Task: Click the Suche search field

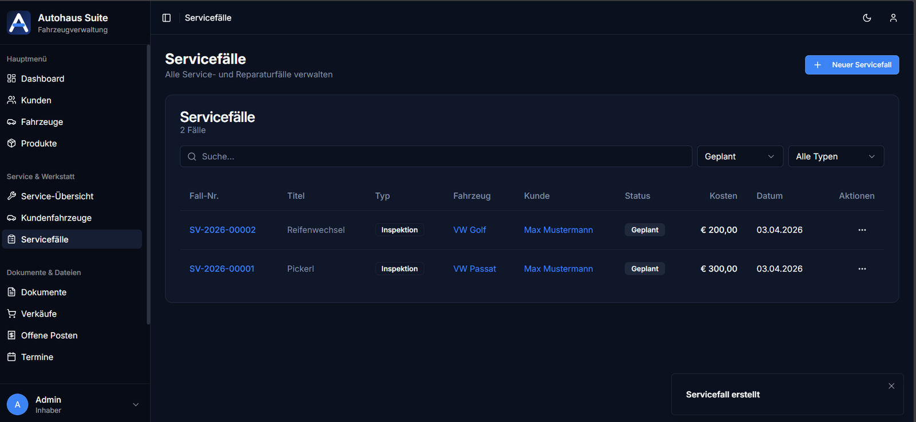Action: 436,156
